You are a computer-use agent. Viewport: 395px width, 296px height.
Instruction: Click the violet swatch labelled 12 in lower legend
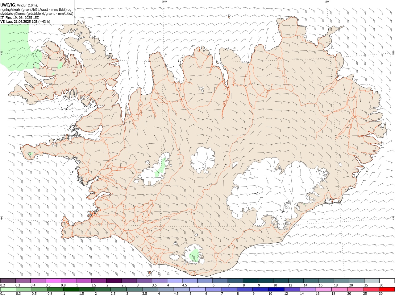[292, 289]
